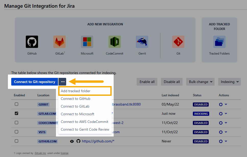Open the AWS CodeCommit integration icon

[x=115, y=42]
